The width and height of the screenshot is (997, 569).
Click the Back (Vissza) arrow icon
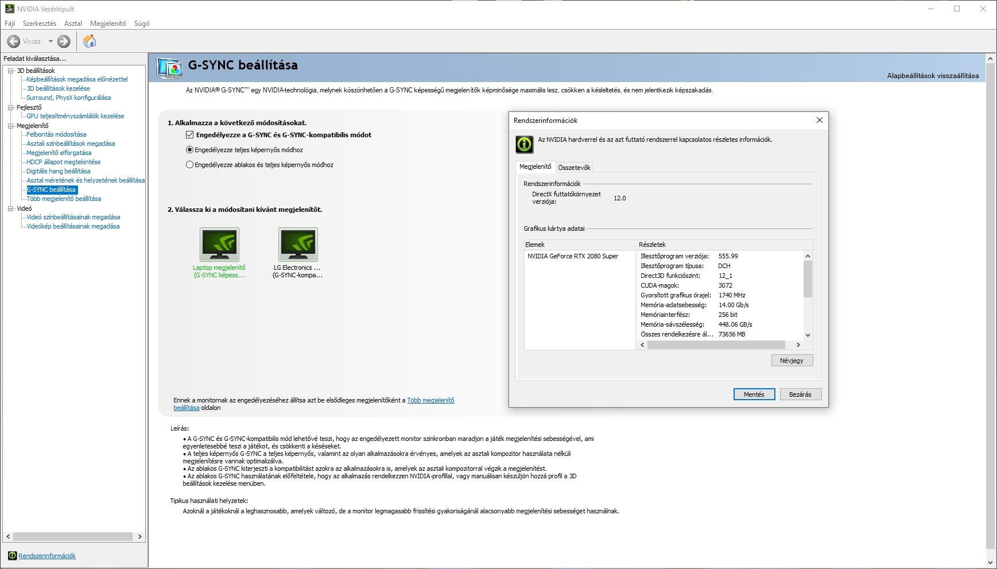[14, 41]
